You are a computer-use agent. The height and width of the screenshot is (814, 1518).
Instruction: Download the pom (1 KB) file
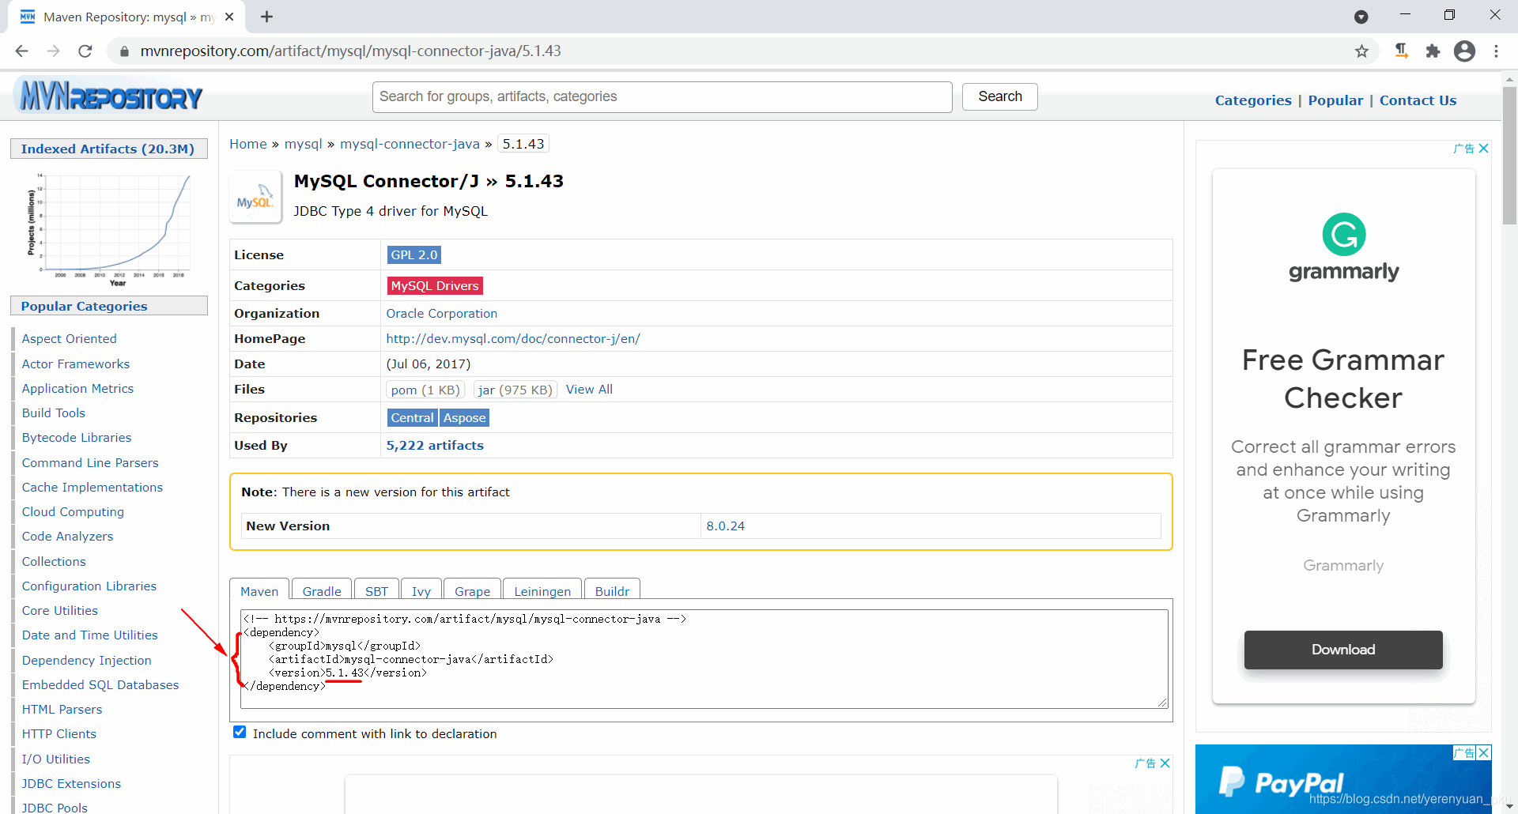[425, 390]
